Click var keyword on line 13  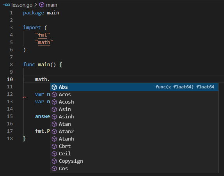(x=39, y=102)
